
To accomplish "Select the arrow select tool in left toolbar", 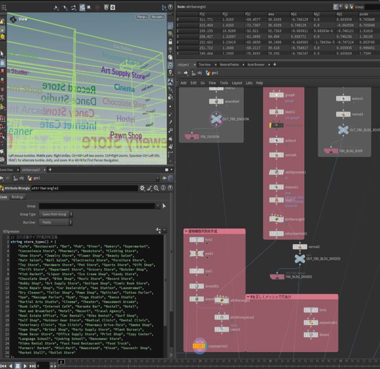I will (2, 53).
